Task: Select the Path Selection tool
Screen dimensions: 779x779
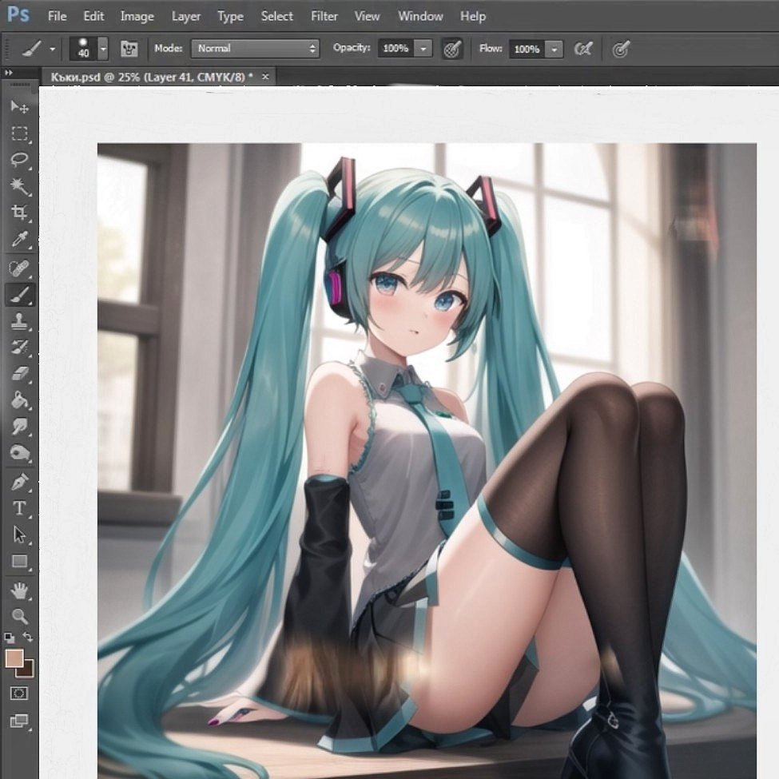Action: coord(20,535)
